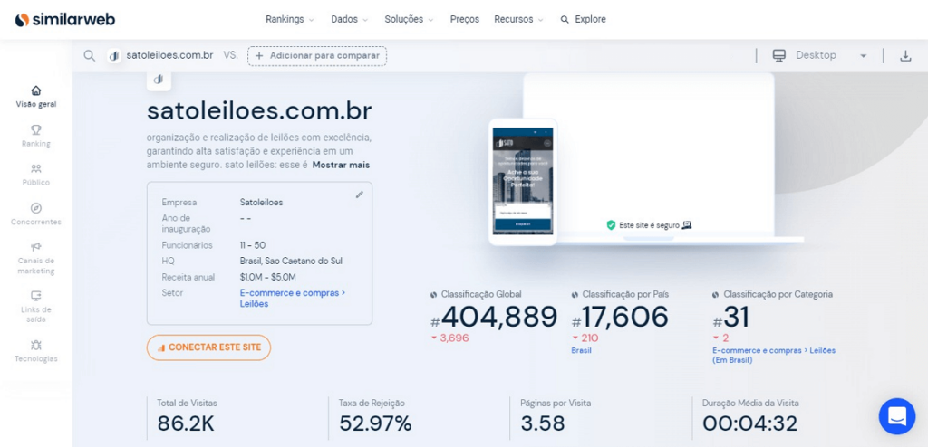Screen dimensions: 928x447
Task: Open Visão geral sidebar section
Action: click(x=36, y=96)
